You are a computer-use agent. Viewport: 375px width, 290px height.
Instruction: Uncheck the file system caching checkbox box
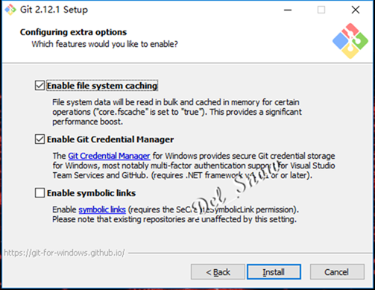pos(40,86)
